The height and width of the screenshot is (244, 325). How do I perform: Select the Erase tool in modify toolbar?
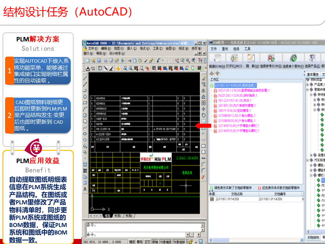tap(203, 78)
